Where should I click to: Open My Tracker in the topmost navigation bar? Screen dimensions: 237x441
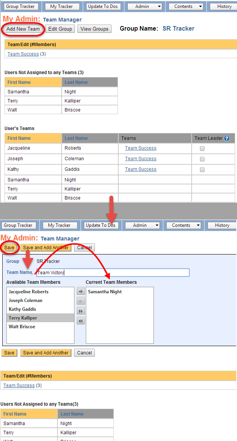62,6
